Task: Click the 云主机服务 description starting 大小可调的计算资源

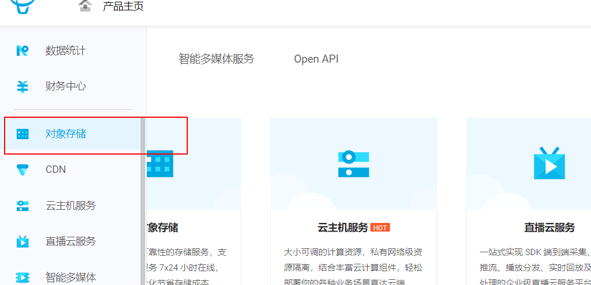Action: [353, 267]
